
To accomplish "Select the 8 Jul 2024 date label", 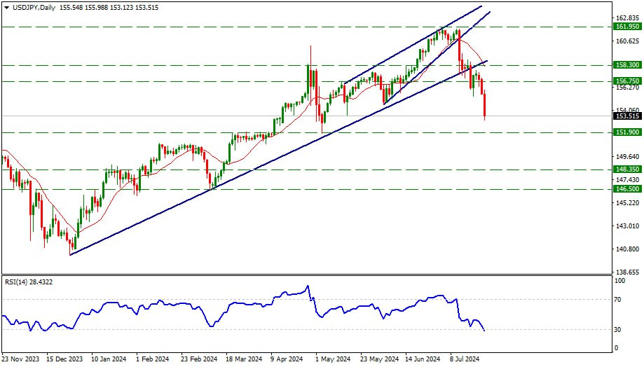I will click(x=465, y=359).
